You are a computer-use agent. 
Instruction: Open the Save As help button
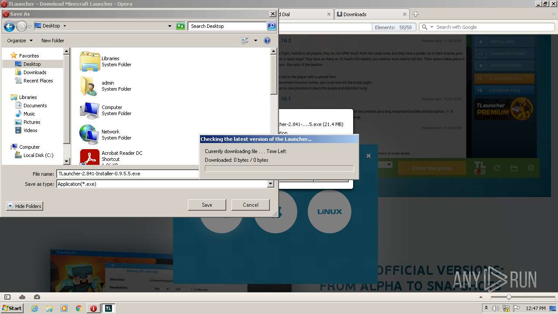pyautogui.click(x=267, y=41)
